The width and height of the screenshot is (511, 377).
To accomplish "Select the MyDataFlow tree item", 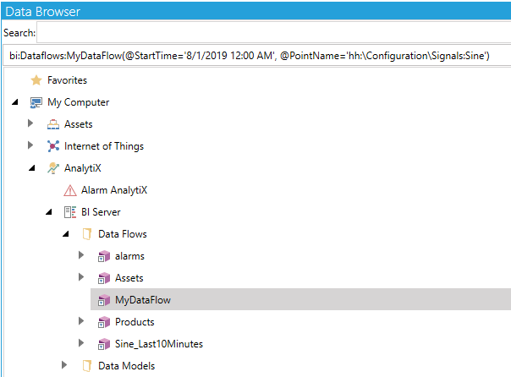I will [143, 300].
